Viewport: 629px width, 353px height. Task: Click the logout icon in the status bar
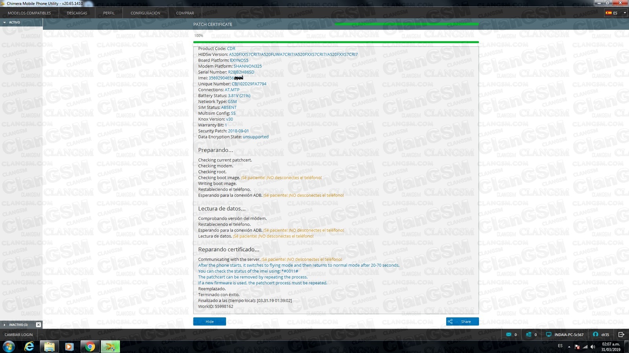click(x=621, y=335)
